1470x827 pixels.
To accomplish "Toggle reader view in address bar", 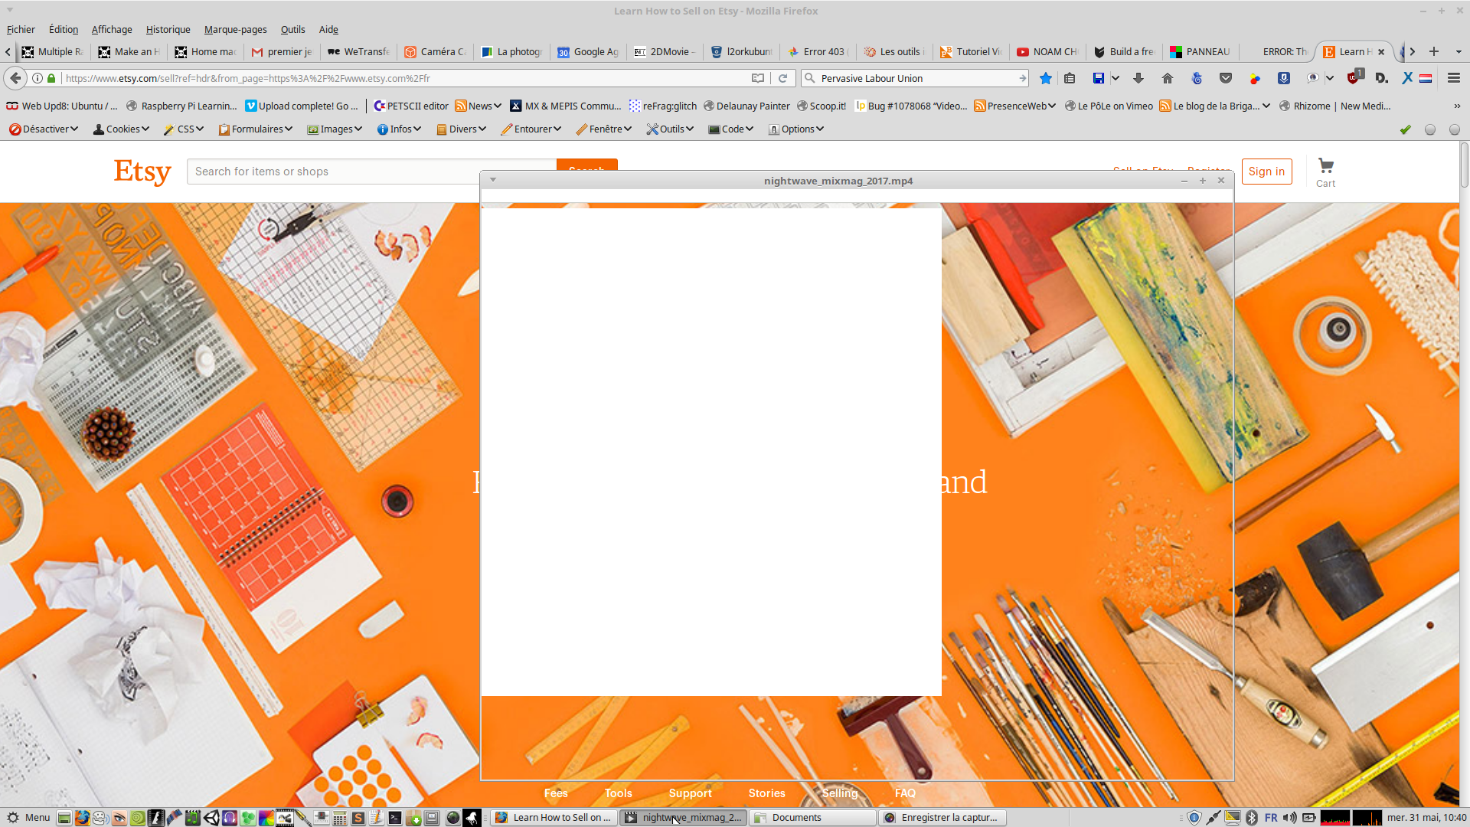I will tap(758, 78).
